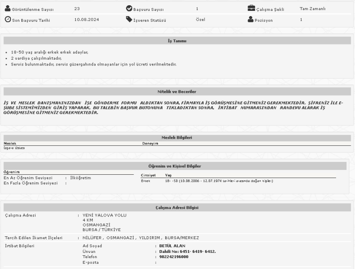Select the Nitelik ve Beceriler section header

coord(177,91)
